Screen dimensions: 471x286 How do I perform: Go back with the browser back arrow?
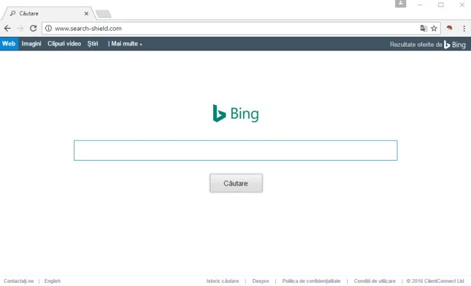[7, 28]
